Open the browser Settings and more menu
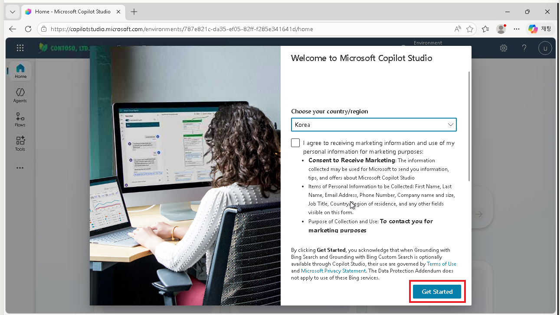The height and width of the screenshot is (315, 560). tap(517, 29)
